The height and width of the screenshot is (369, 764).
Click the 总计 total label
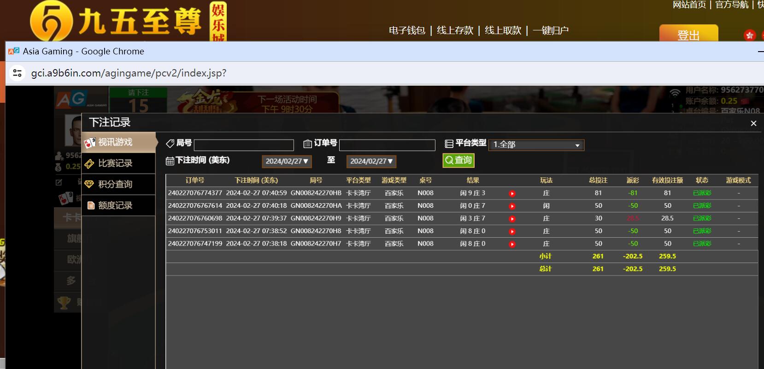[x=546, y=269]
